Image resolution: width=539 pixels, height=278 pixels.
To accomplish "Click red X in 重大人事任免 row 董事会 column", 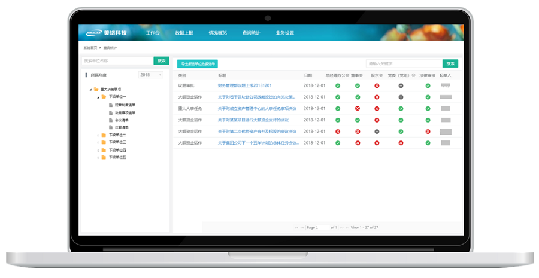I will 358,108.
